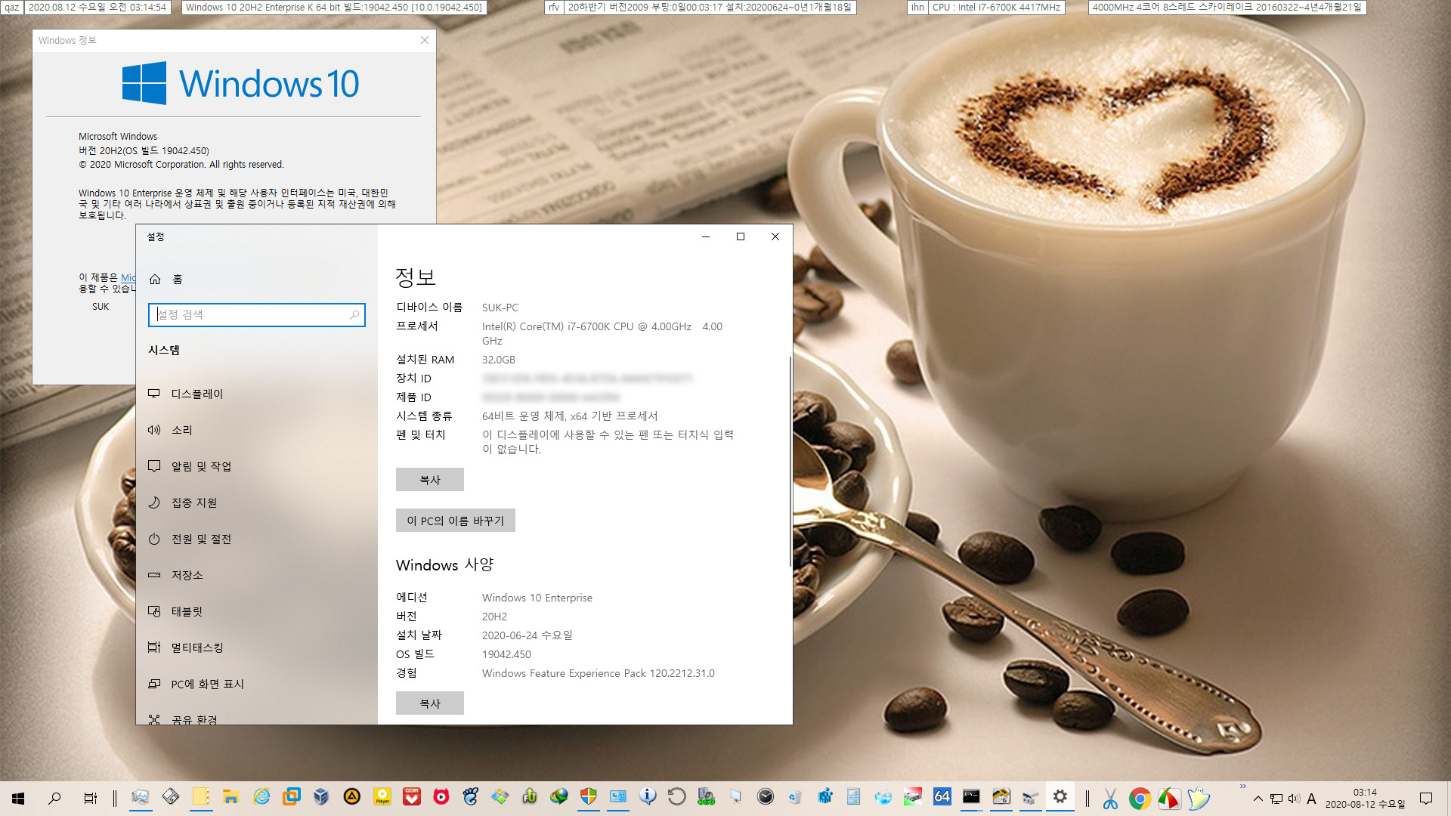Open taskbar search magnifier
Viewport: 1451px width, 816px height.
[54, 798]
